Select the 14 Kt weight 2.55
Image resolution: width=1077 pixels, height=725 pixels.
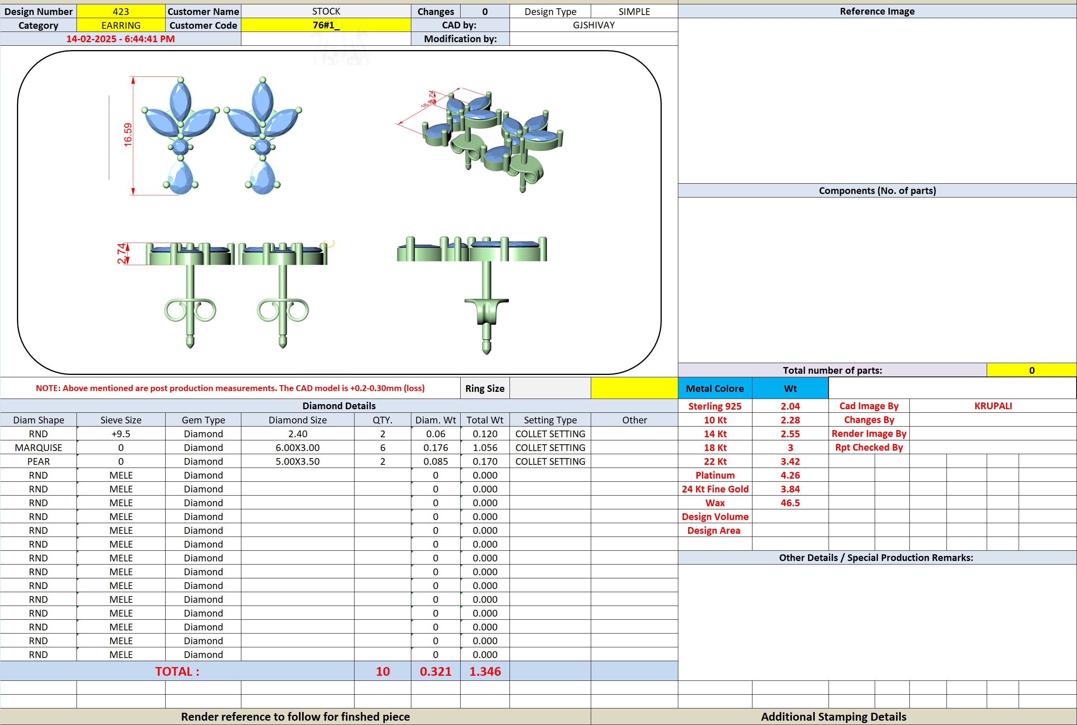(x=790, y=434)
